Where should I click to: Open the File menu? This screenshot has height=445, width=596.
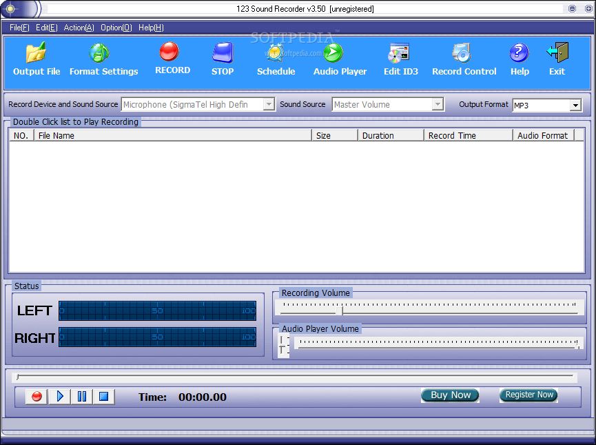pyautogui.click(x=19, y=28)
